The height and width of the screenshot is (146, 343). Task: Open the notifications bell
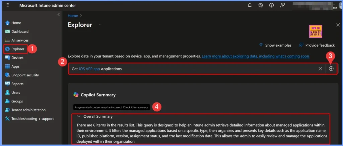(x=250, y=5)
